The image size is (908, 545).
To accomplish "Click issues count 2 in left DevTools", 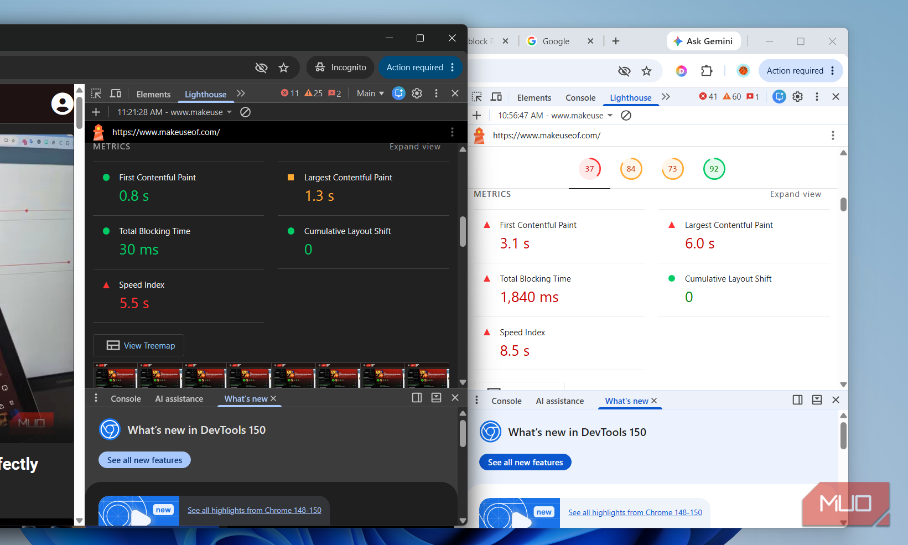I will point(335,94).
